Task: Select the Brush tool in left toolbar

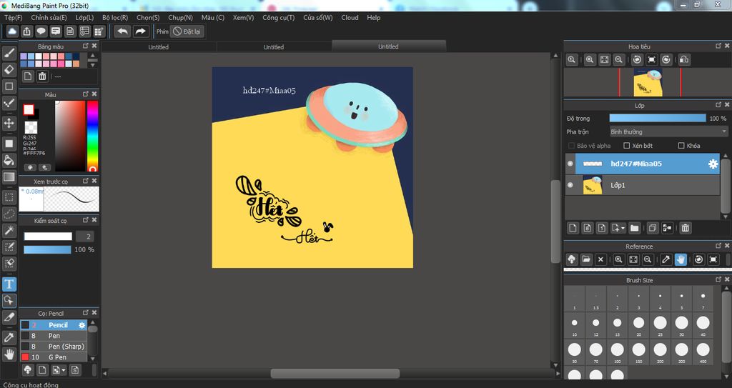Action: 9,53
